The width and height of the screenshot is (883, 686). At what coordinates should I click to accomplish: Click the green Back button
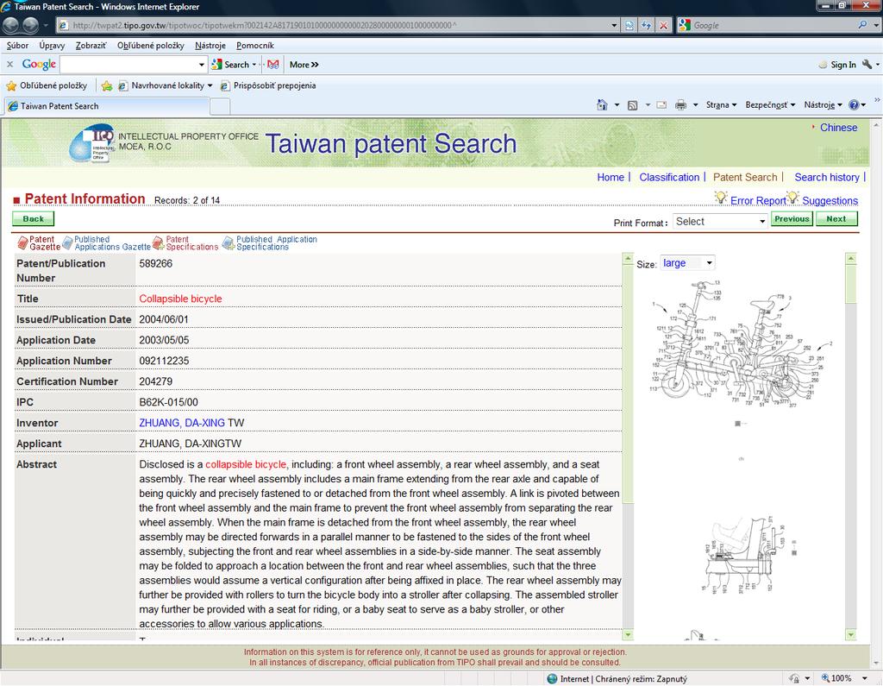click(34, 218)
